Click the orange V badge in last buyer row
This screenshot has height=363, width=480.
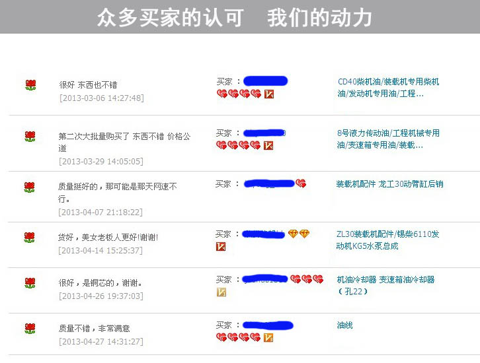pos(268,338)
